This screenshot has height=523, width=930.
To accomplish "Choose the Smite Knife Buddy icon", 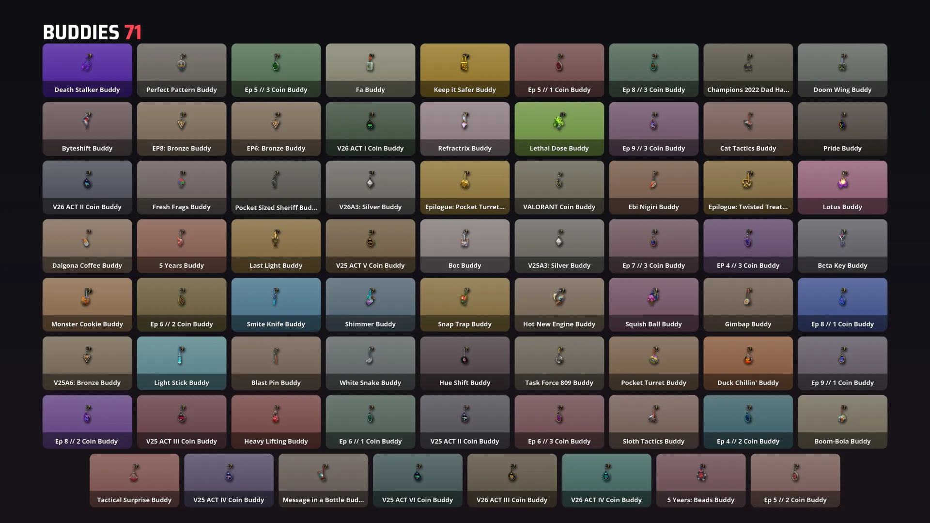I will (x=276, y=297).
